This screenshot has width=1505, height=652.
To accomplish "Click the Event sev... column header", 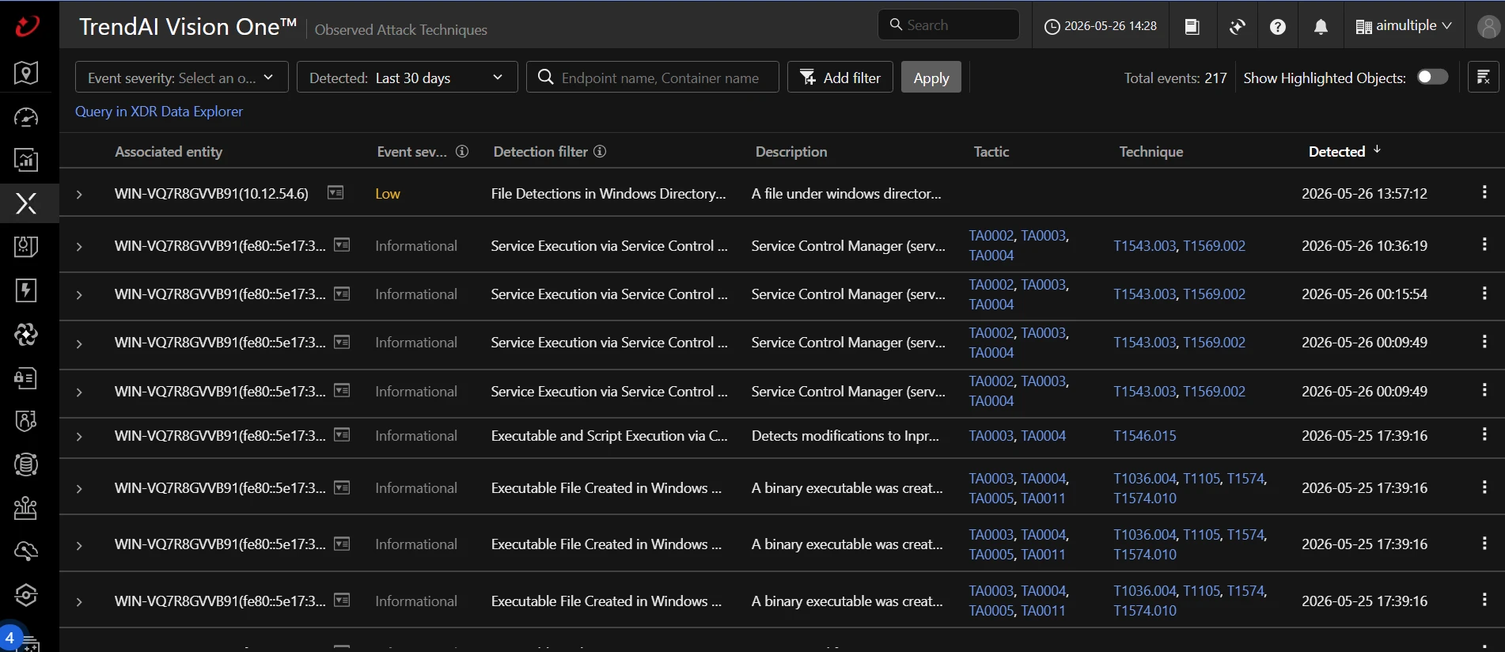I will 411,151.
